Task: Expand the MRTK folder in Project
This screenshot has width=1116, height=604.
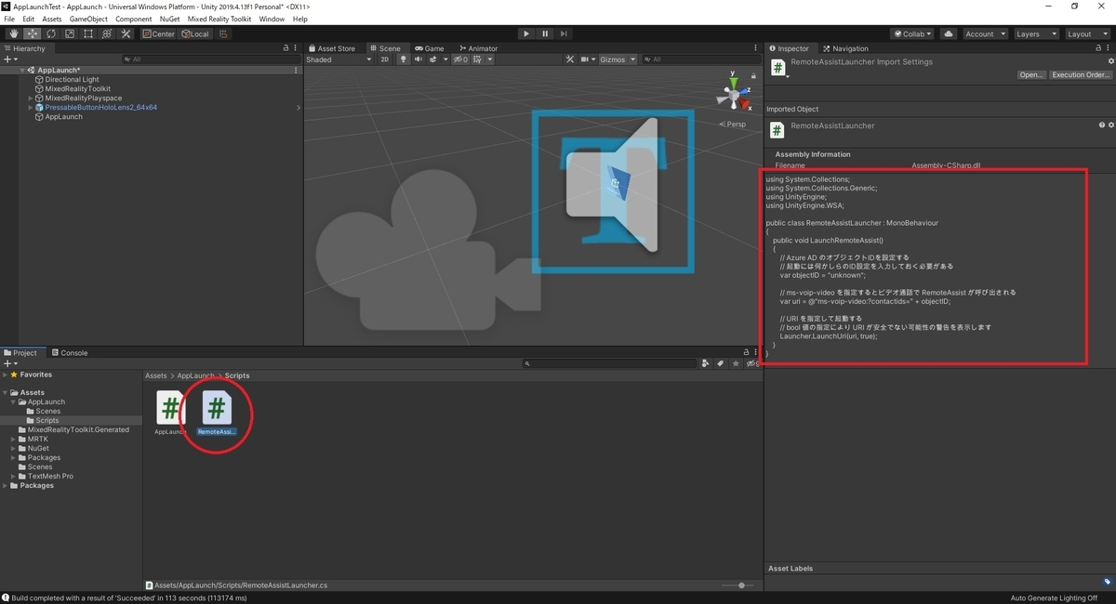Action: tap(14, 440)
